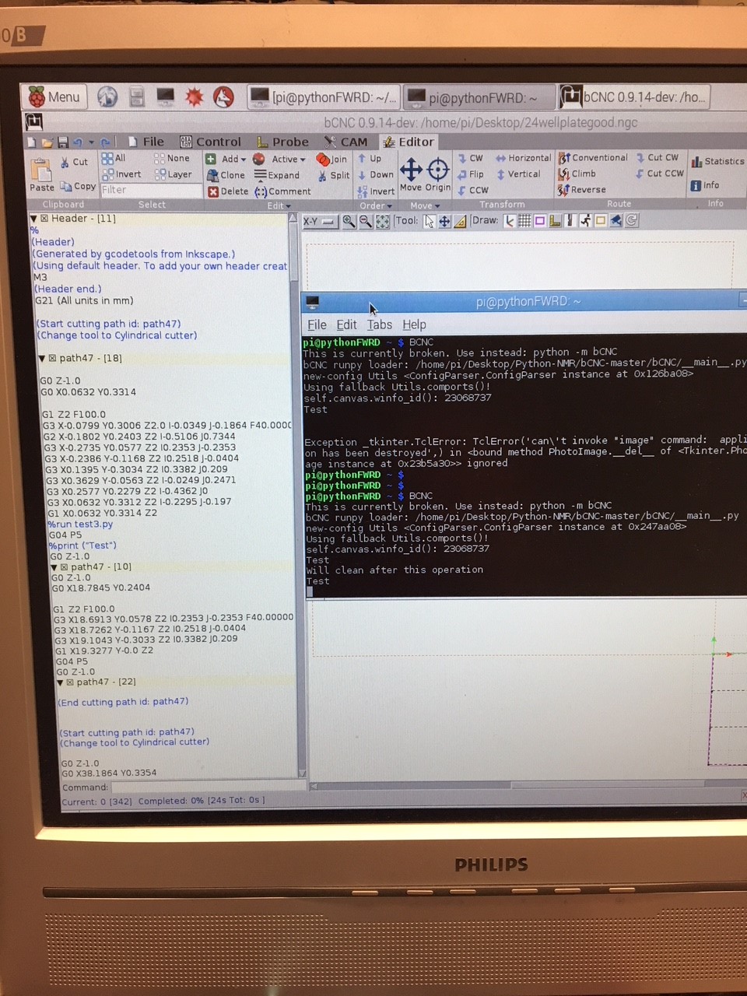This screenshot has width=747, height=996.
Task: Switch to pi@pythonFWRD: ~/... taskbar window
Action: (x=324, y=97)
